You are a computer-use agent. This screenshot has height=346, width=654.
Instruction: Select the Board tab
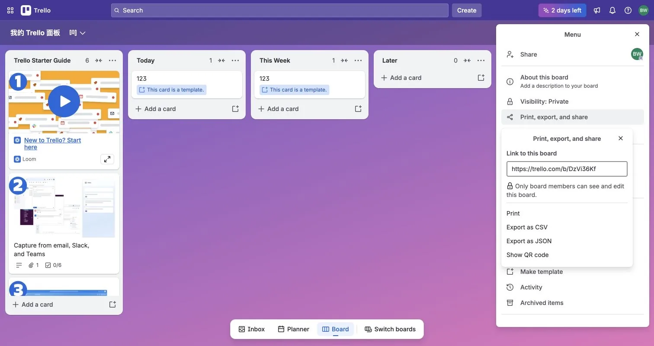click(336, 329)
